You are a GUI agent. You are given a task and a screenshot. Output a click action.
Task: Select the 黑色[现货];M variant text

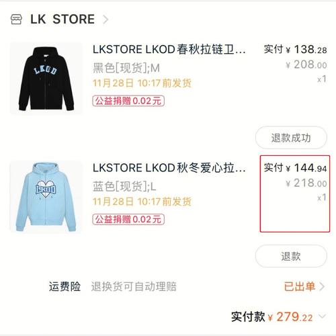click(126, 68)
